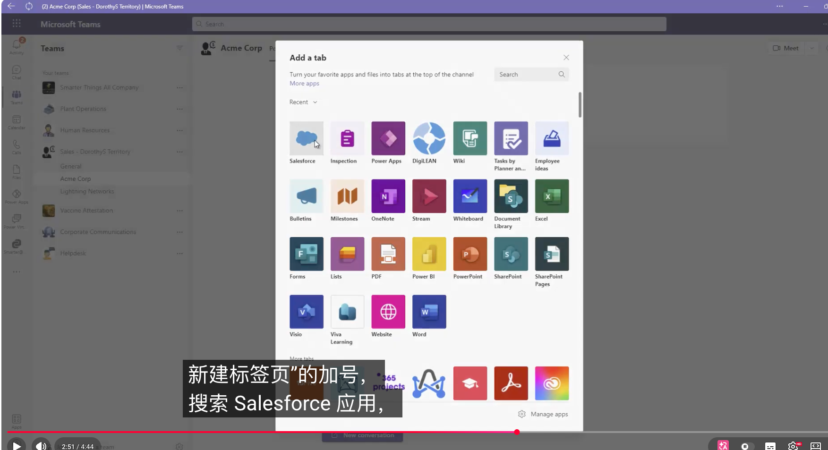This screenshot has width=828, height=450.
Task: Open Calendar in the Teams rail
Action: point(17,122)
